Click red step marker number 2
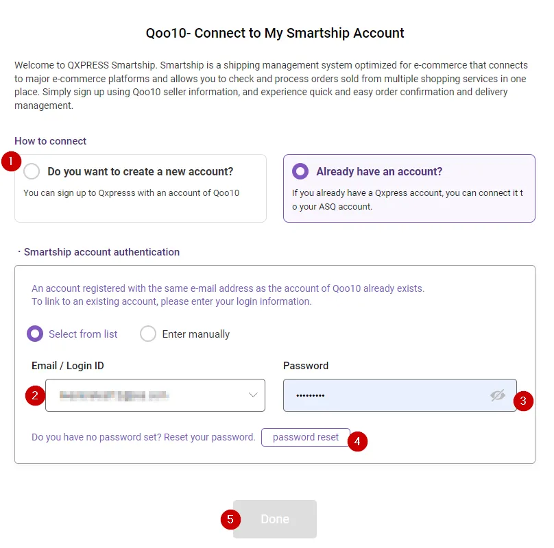554x548 pixels. 35,395
